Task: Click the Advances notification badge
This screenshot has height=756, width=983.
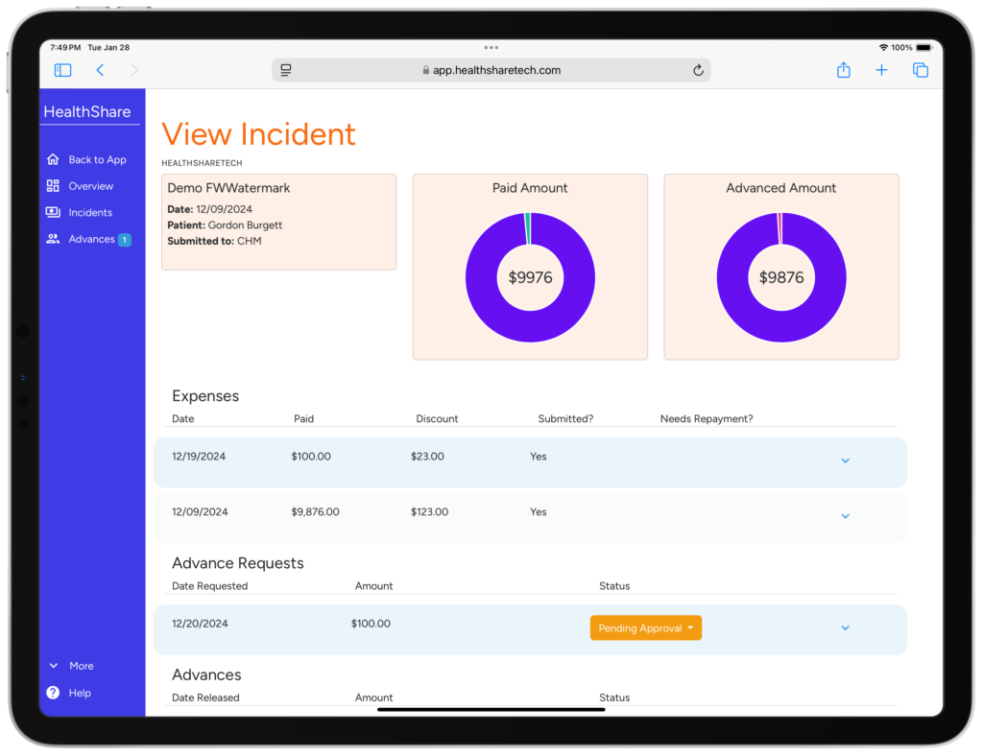Action: tap(125, 239)
